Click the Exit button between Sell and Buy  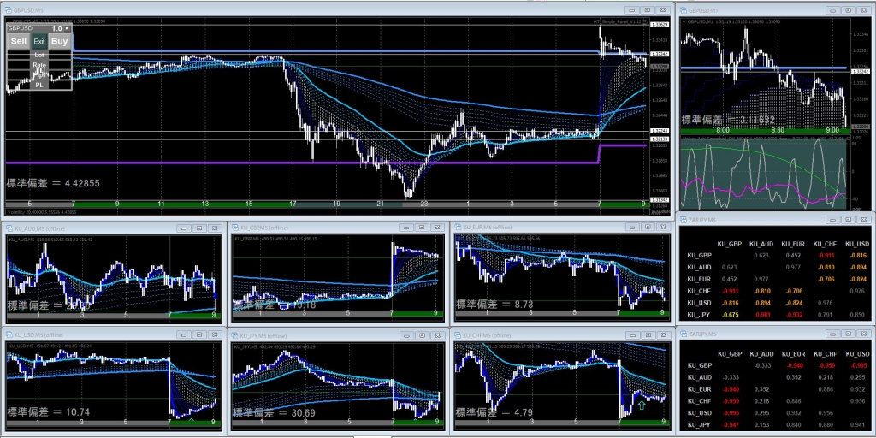[39, 41]
